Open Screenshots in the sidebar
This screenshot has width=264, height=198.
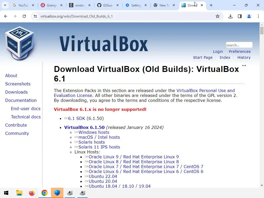(x=18, y=84)
